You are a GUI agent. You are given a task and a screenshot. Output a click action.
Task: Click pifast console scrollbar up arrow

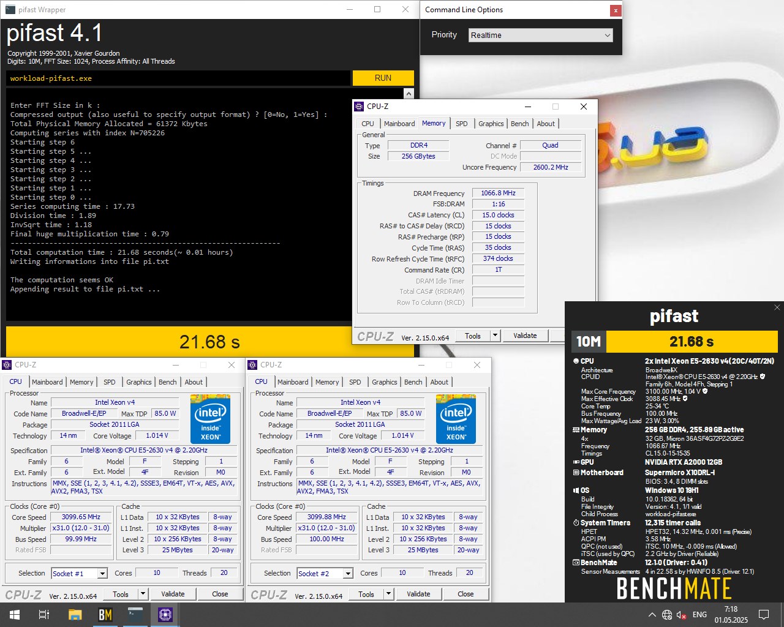[409, 94]
